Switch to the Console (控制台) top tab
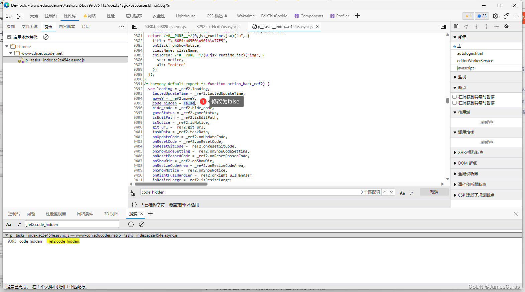This screenshot has height=292, width=525. 51,16
